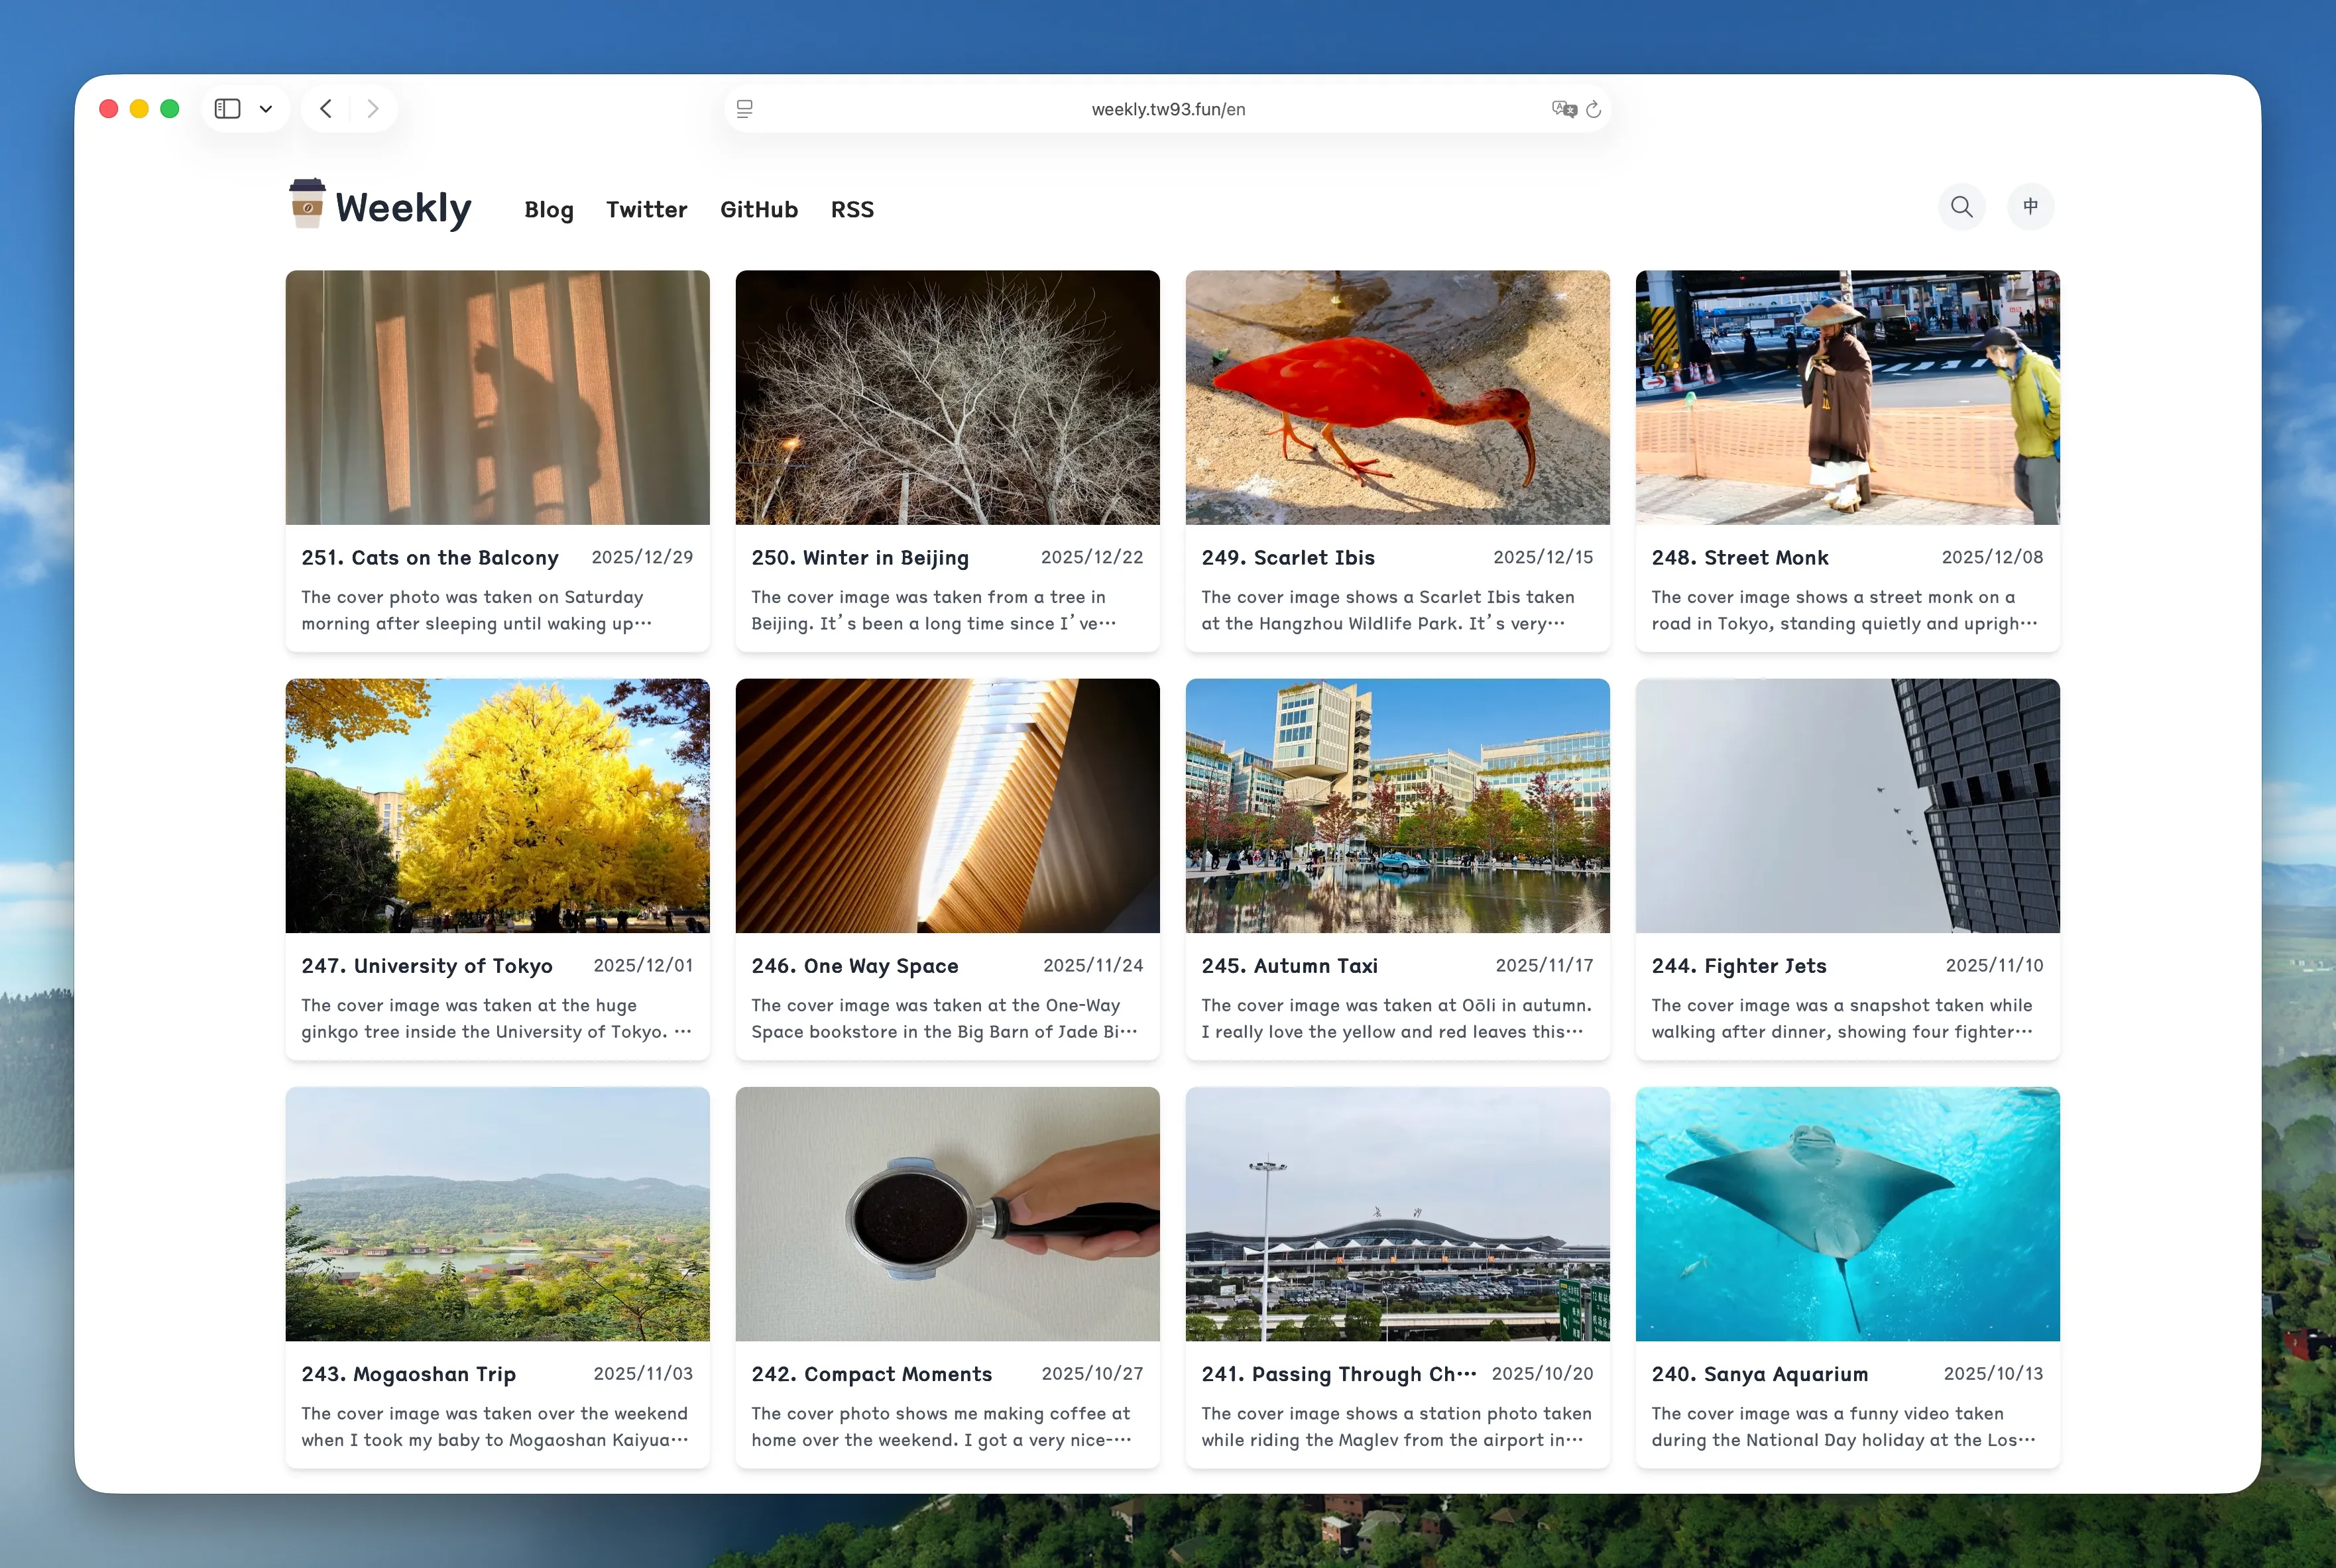The width and height of the screenshot is (2336, 1568).
Task: Open the GitHub nav link
Action: click(759, 210)
